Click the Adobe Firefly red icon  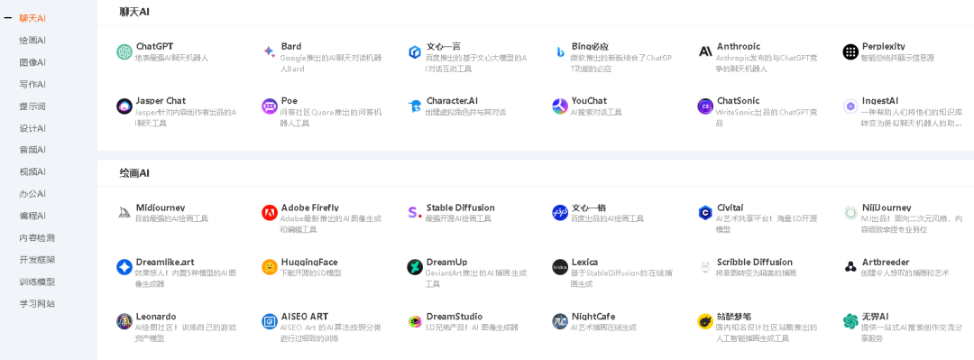pyautogui.click(x=270, y=213)
